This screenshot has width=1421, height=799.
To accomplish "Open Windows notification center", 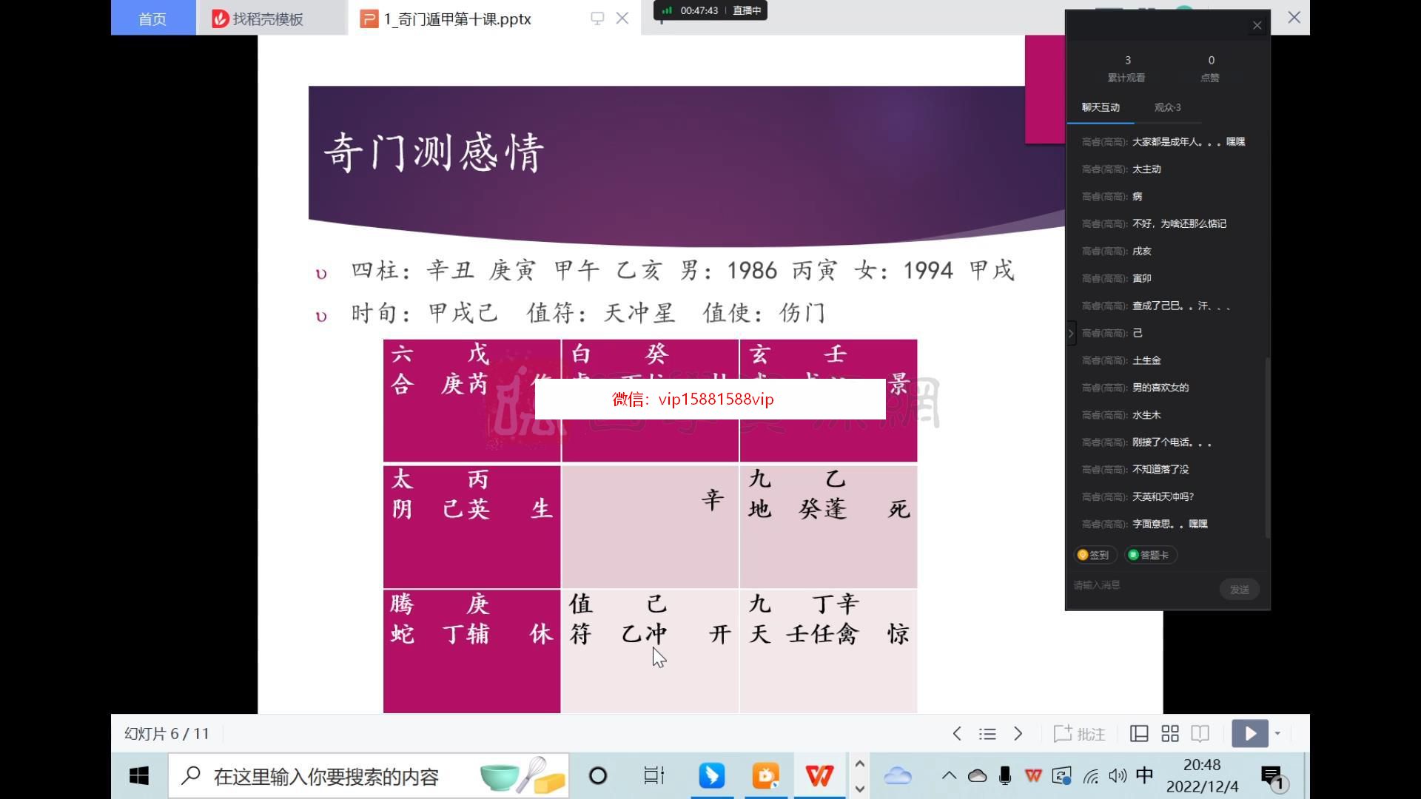I will pos(1274,778).
